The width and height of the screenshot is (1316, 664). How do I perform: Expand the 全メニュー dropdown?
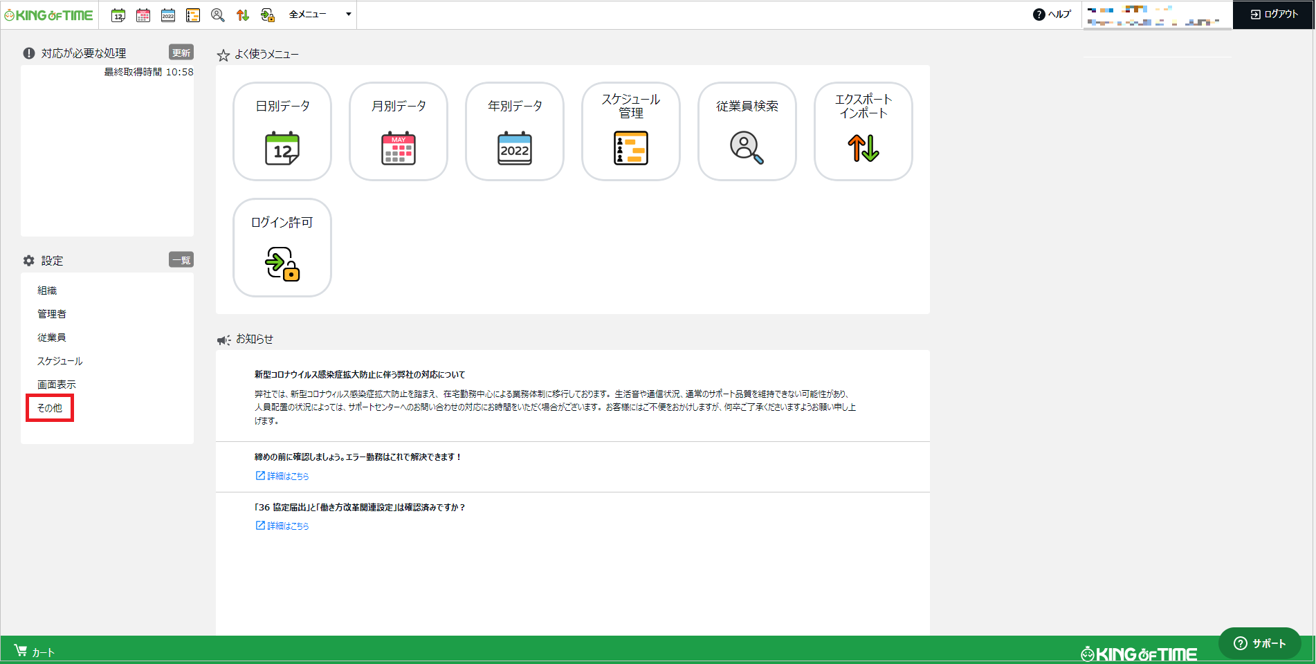click(320, 15)
